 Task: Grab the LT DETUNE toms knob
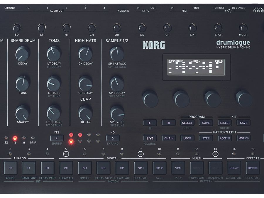tap(54, 113)
